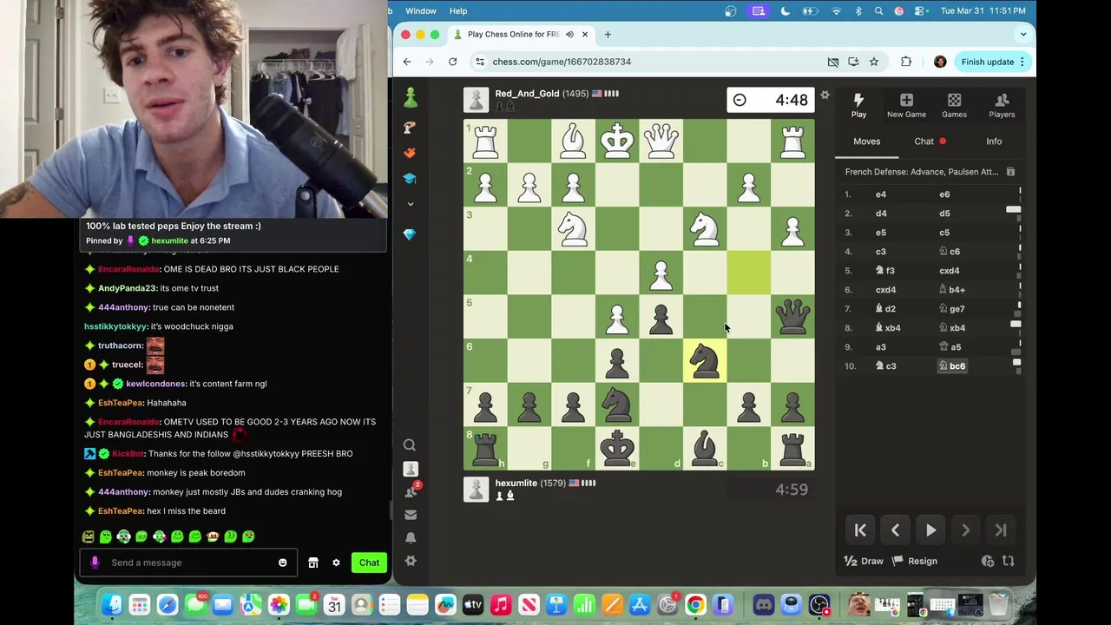Select the black queen on the board

(x=792, y=316)
